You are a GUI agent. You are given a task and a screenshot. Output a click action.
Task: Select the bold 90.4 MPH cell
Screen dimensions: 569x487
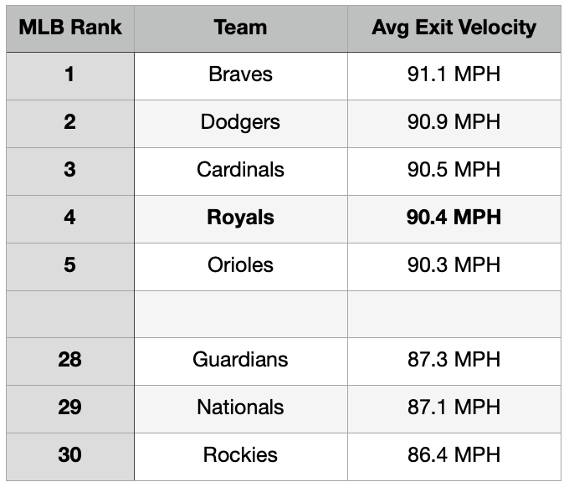(454, 218)
